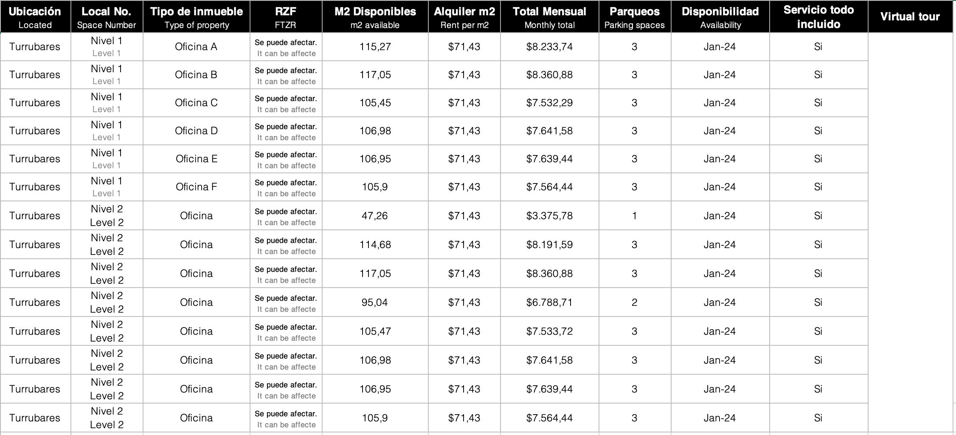
Task: Click the Ubicación column header
Action: 35,17
